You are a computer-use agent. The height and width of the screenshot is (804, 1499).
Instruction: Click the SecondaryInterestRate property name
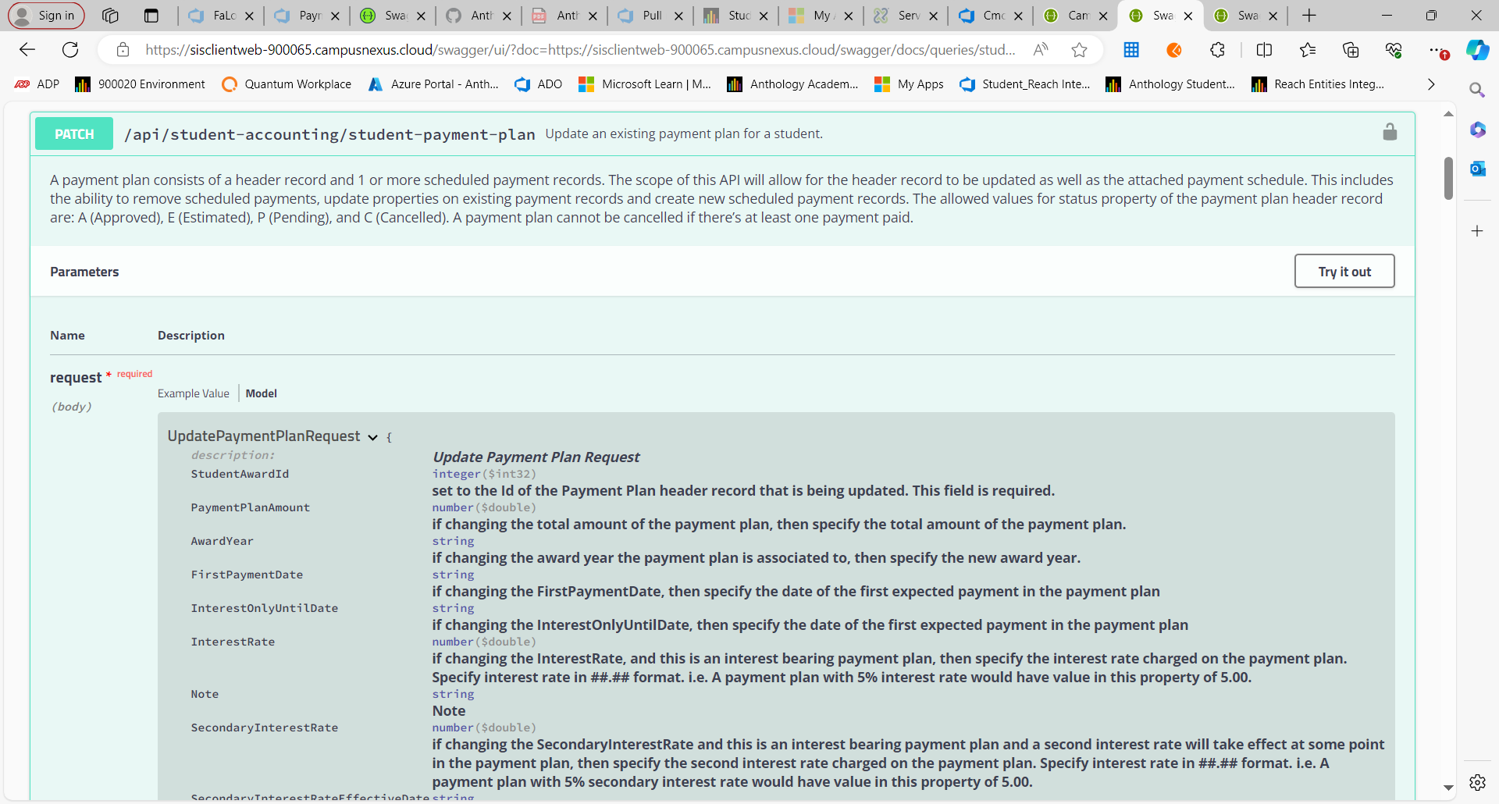click(264, 728)
